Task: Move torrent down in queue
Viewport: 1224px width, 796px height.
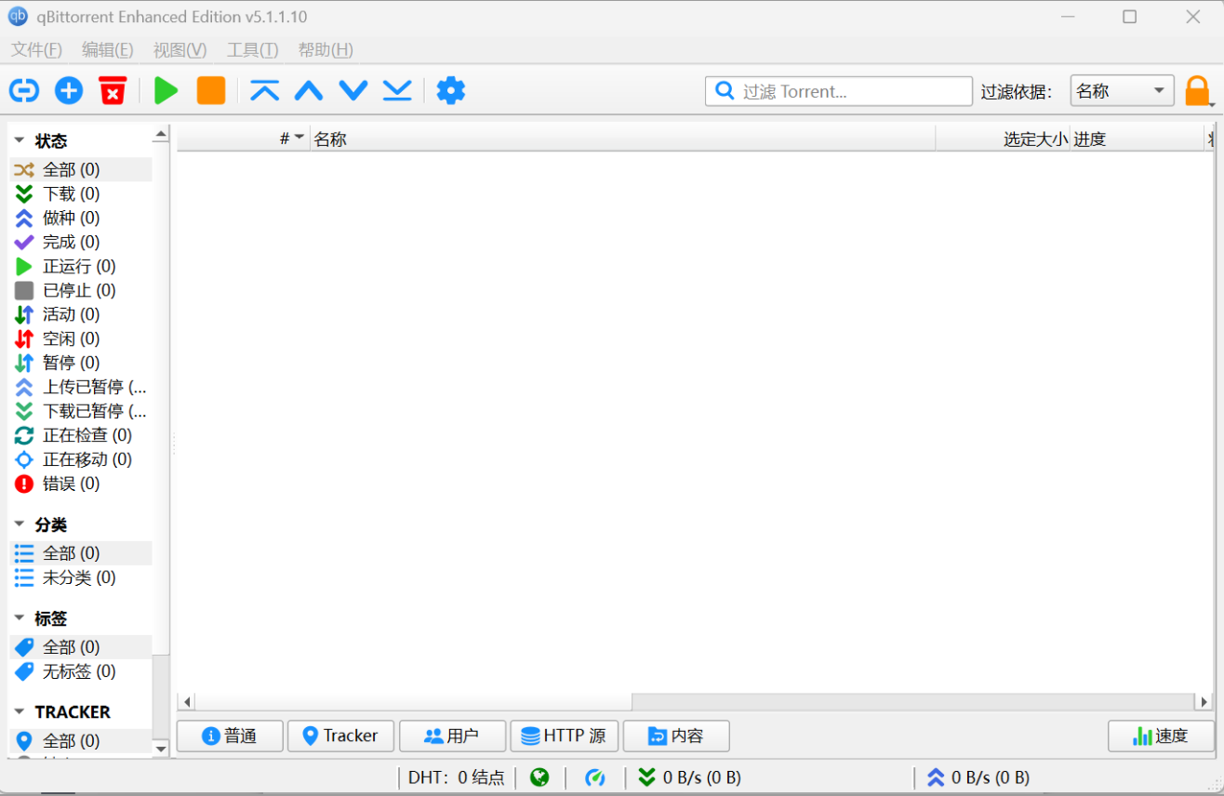Action: [353, 90]
